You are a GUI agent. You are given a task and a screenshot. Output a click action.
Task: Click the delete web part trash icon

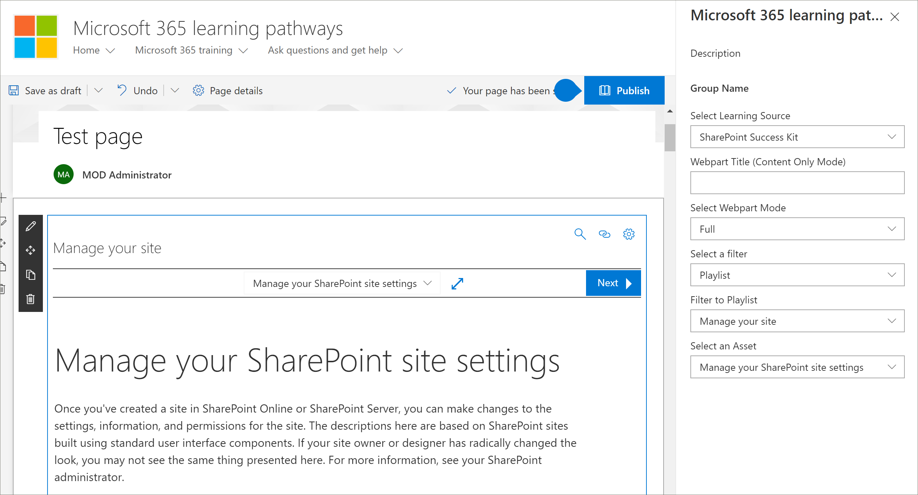pos(31,299)
